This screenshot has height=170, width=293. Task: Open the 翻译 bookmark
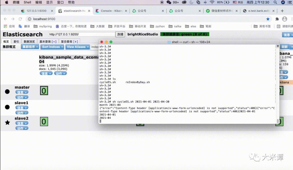(x=24, y=26)
